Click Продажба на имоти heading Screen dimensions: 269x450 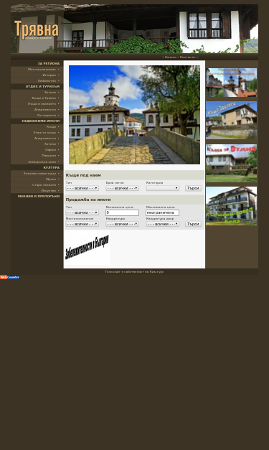[88, 200]
